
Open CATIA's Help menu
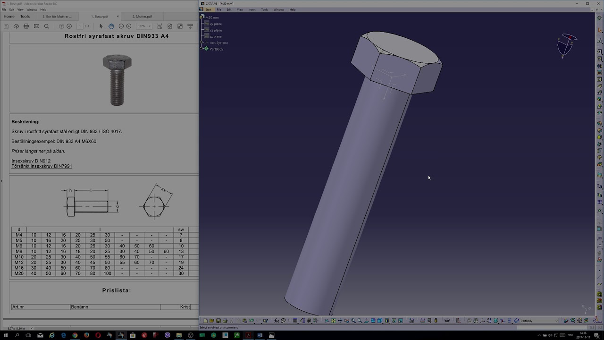tap(293, 9)
